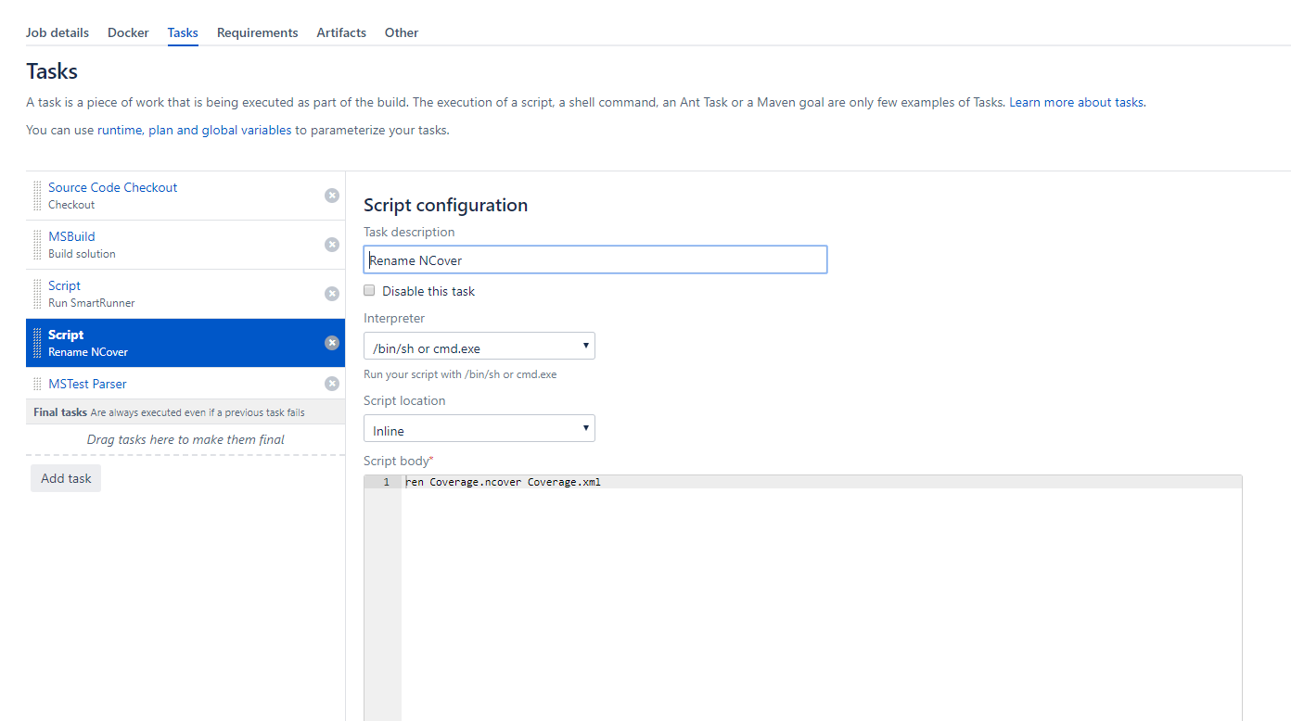Delete the MSBuild task with its X icon

click(332, 245)
